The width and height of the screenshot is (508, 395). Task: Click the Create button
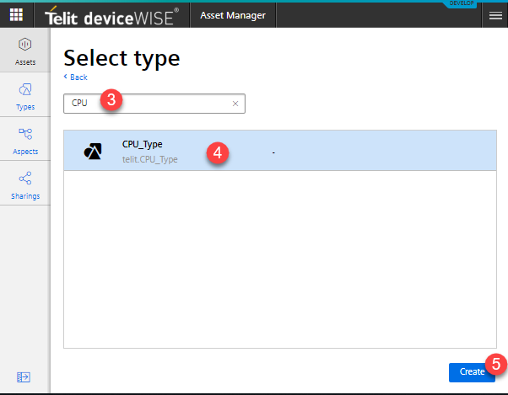472,372
